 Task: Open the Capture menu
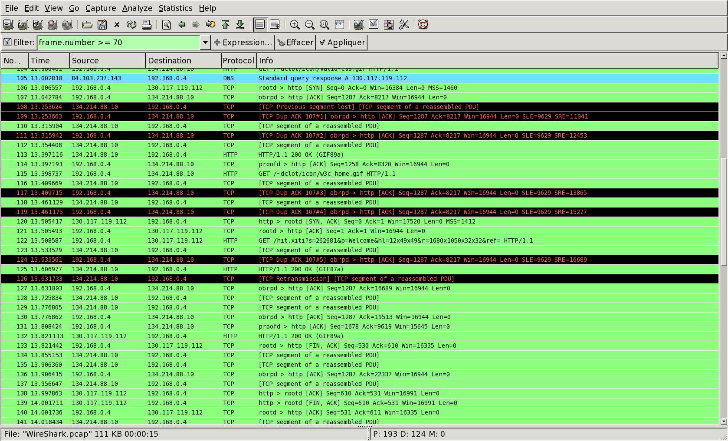point(101,8)
